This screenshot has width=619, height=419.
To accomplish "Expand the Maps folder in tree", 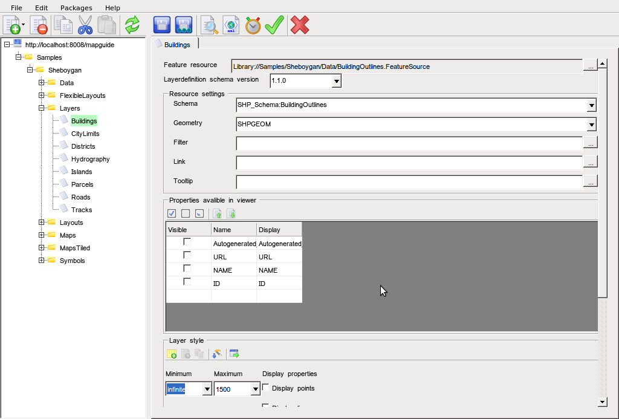I will 41,235.
